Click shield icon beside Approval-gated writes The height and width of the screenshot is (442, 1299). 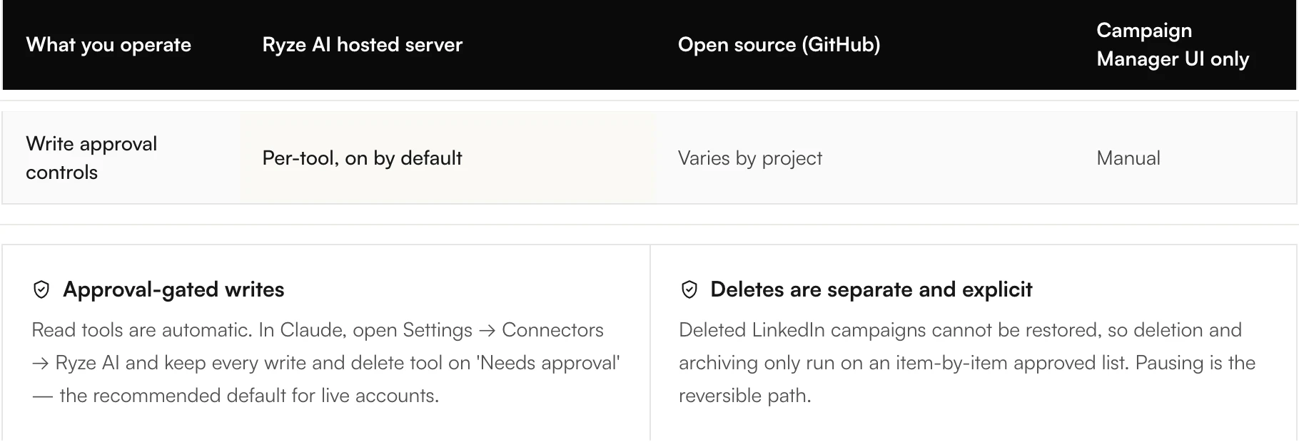tap(41, 289)
